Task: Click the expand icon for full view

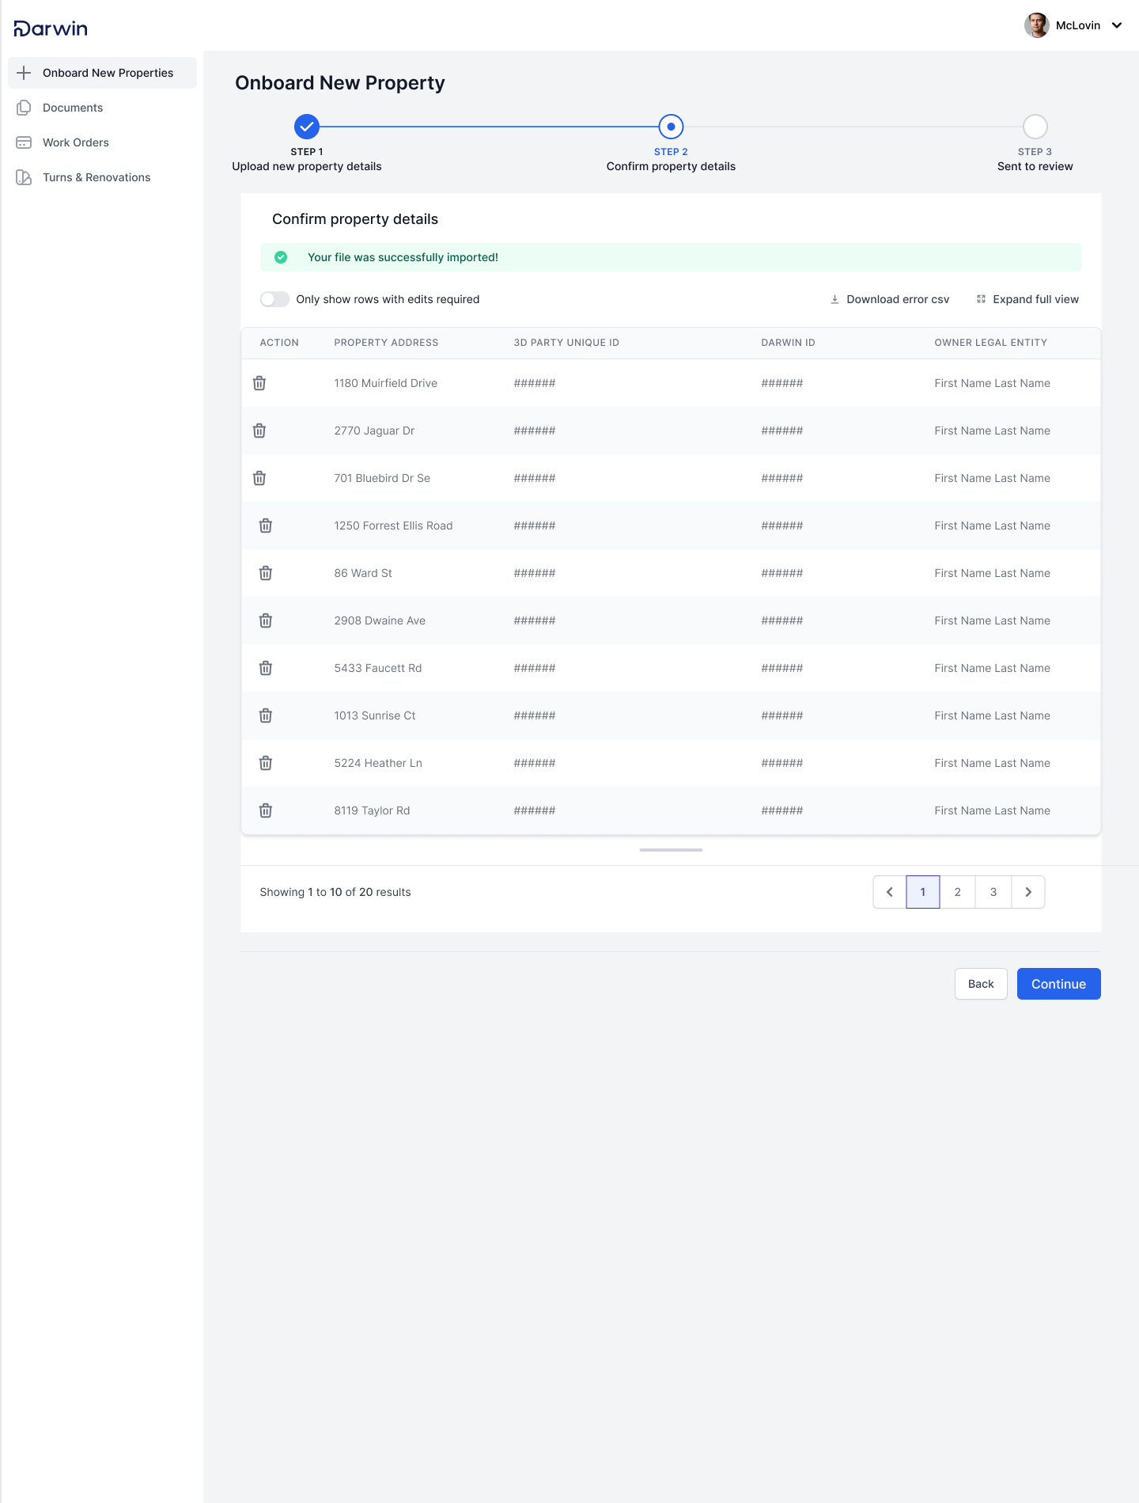Action: click(981, 299)
